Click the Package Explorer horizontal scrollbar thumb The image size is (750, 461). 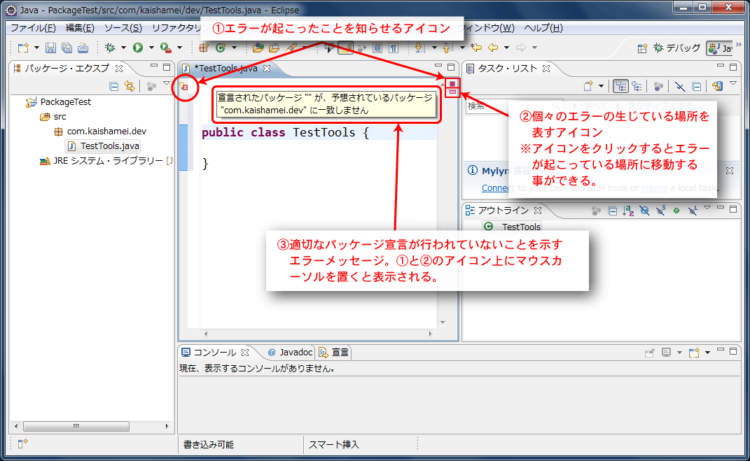coord(76,426)
